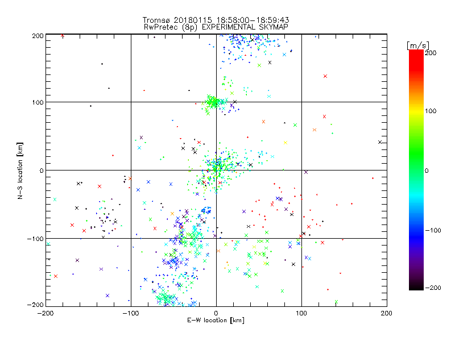Click the '[m/s]' colorbar unit label
This screenshot has width=455, height=341.
click(418, 45)
